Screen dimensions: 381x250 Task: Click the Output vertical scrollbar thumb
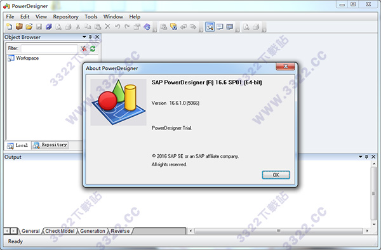[x=374, y=194]
